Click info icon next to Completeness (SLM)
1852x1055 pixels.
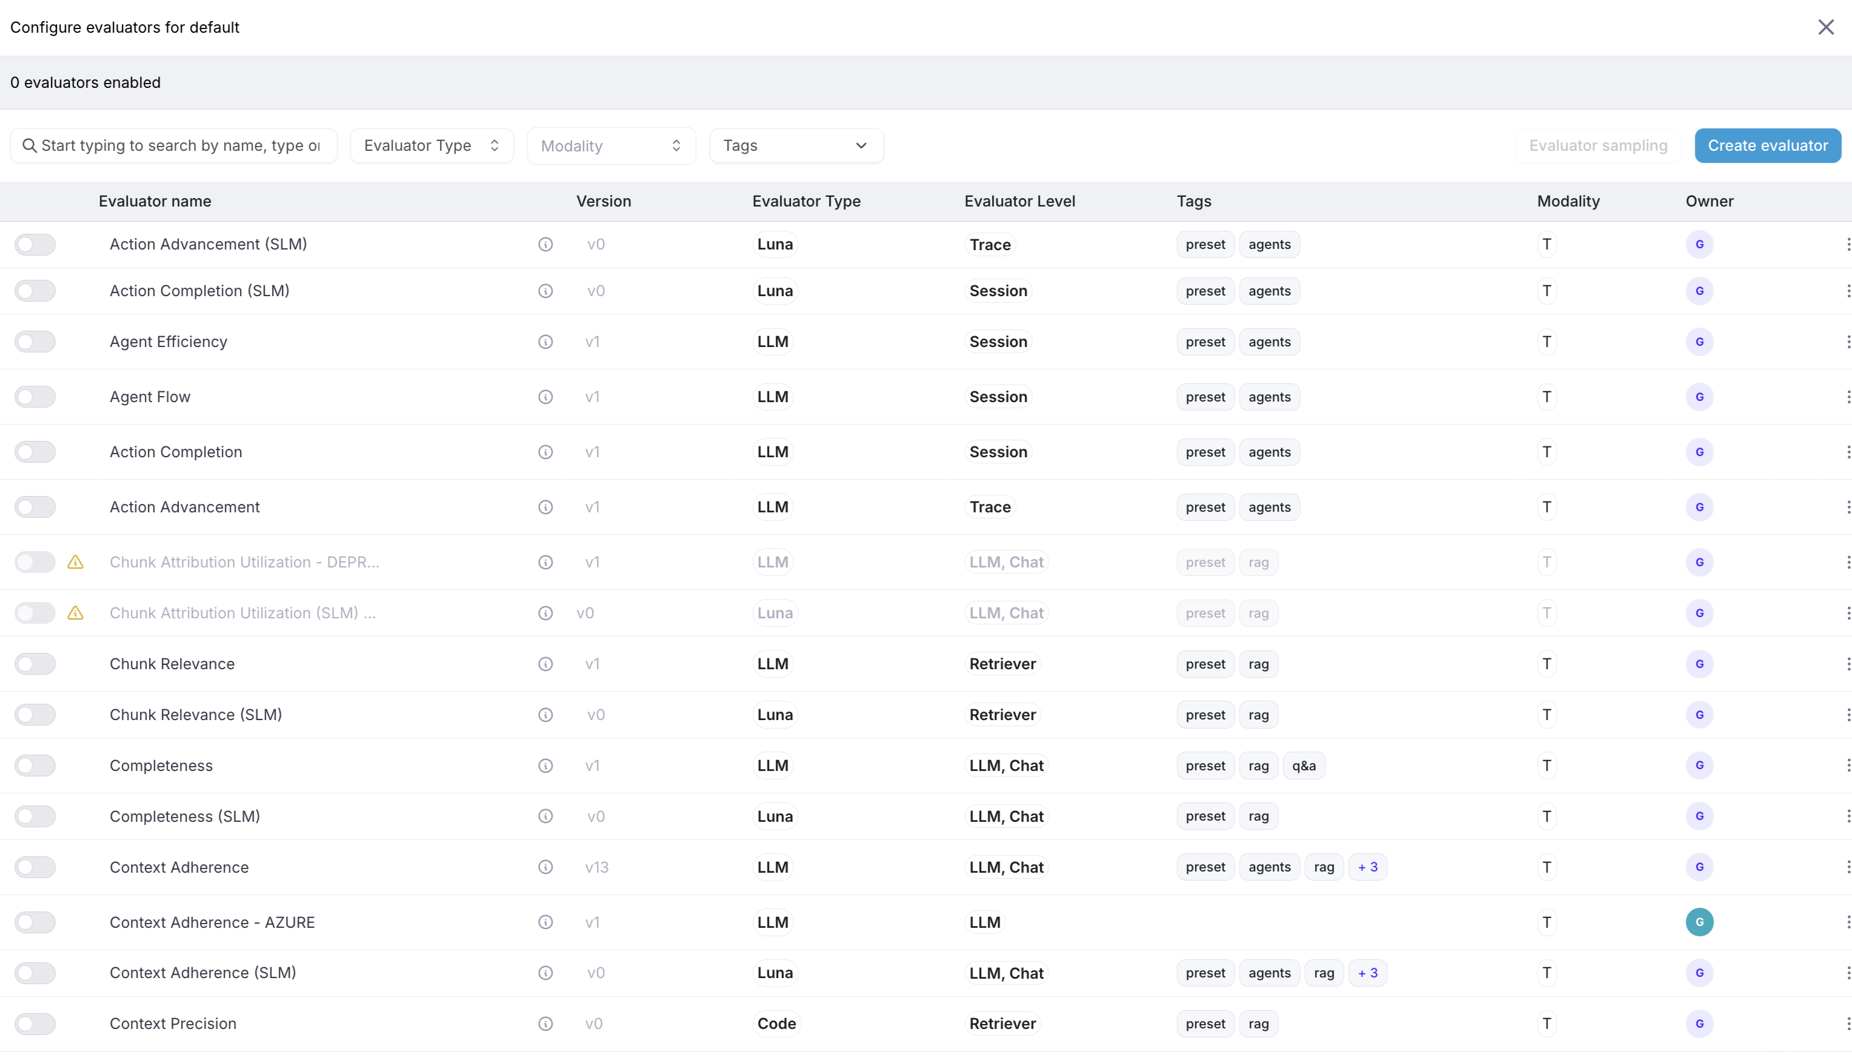pos(545,816)
